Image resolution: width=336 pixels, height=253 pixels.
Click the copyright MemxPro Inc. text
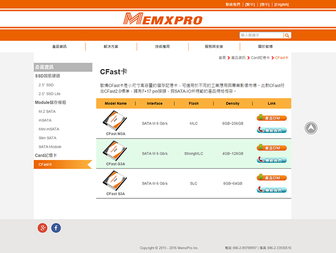pos(169,248)
